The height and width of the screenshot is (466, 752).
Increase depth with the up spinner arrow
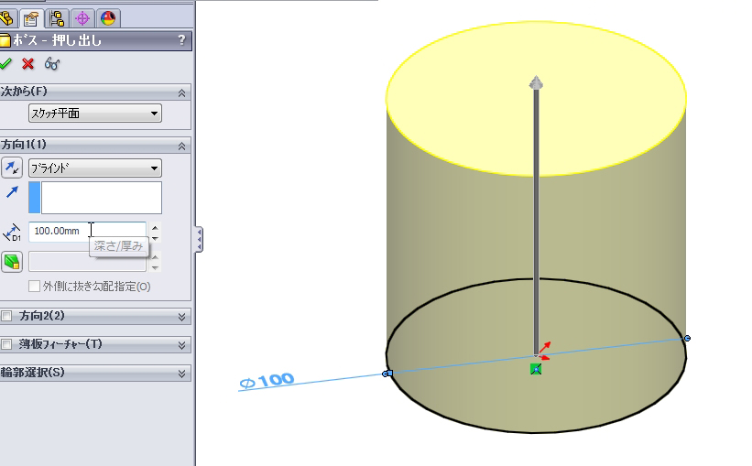click(x=154, y=227)
